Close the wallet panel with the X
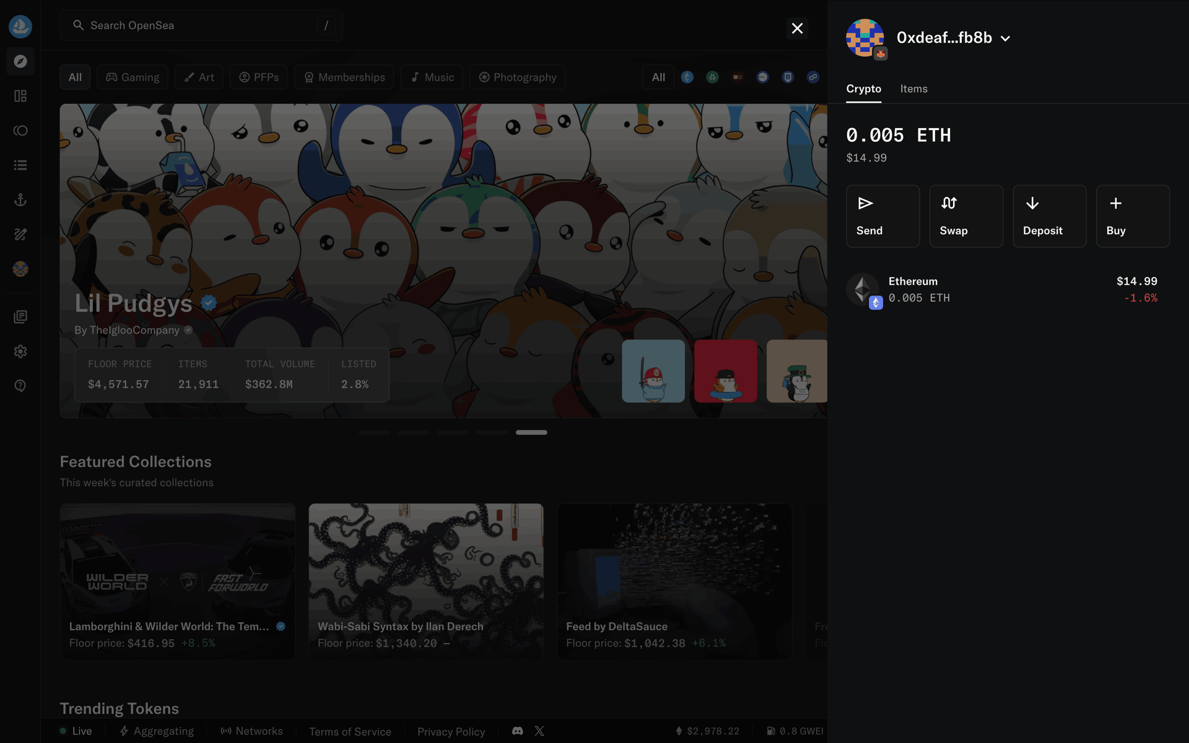The image size is (1189, 743). [797, 28]
